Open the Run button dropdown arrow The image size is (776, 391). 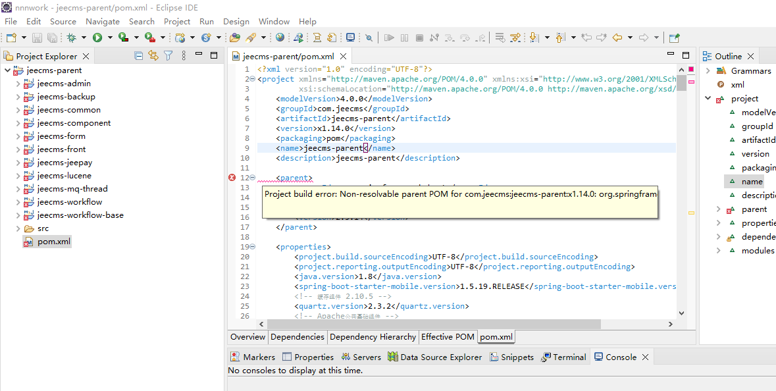point(109,38)
